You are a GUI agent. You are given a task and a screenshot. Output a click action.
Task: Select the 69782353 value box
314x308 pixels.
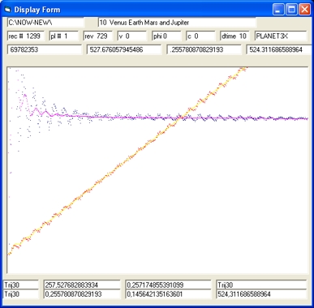[45, 49]
